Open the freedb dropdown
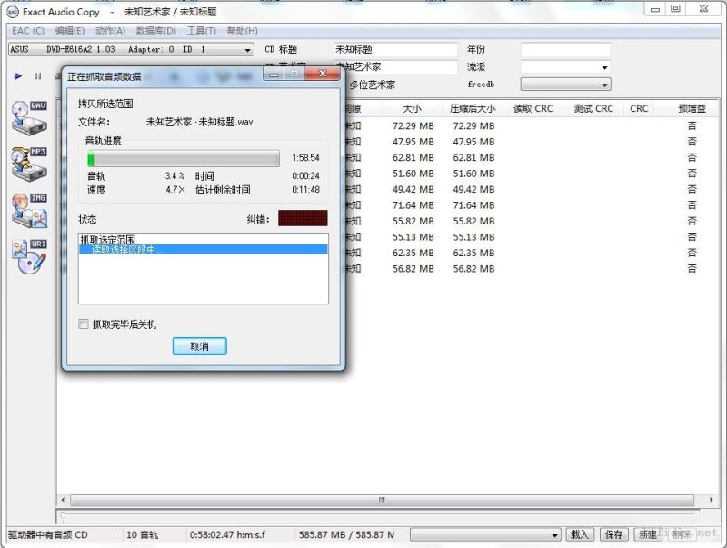 coord(604,85)
